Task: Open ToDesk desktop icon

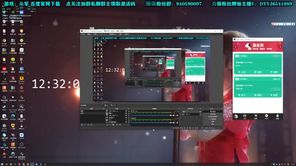Action: (x=21, y=136)
